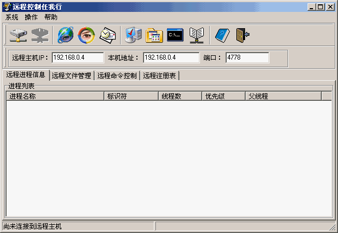The width and height of the screenshot is (338, 233).
Task: Switch to the 远程文件管理 tab
Action: point(72,76)
